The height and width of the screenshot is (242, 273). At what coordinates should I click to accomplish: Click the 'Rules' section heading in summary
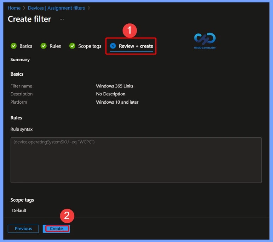(x=16, y=118)
